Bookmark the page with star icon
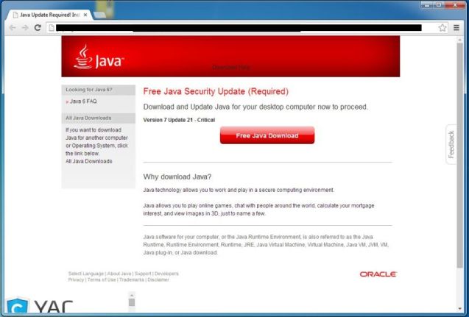The image size is (469, 317). click(442, 28)
